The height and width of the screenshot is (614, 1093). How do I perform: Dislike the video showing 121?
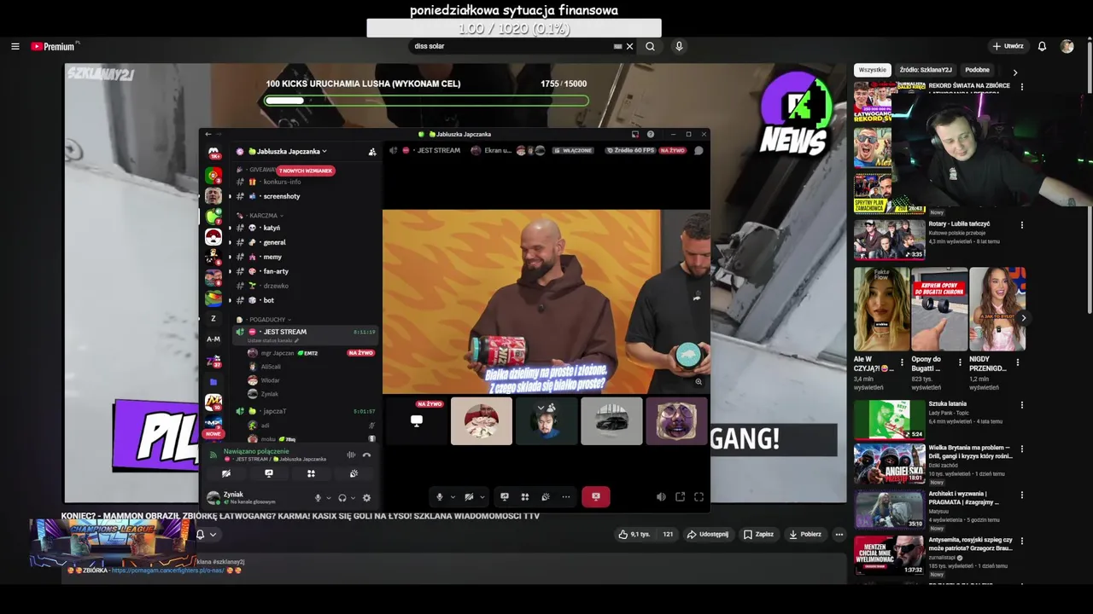pyautogui.click(x=668, y=535)
